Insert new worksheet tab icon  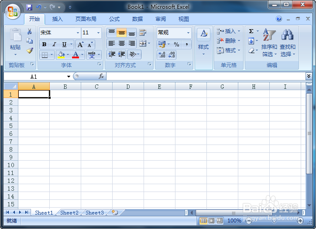point(115,212)
